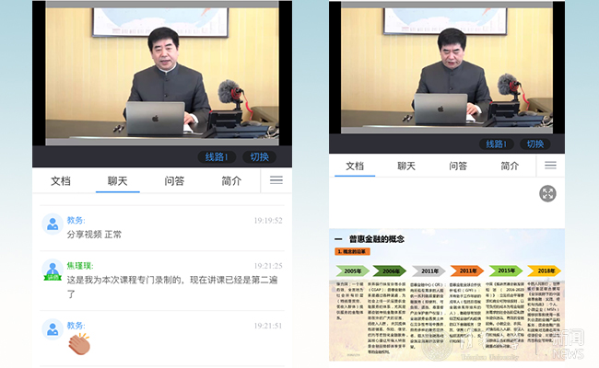Tap 焦瑾璞 lecturer avatar in chat
This screenshot has width=599, height=368.
point(52,270)
